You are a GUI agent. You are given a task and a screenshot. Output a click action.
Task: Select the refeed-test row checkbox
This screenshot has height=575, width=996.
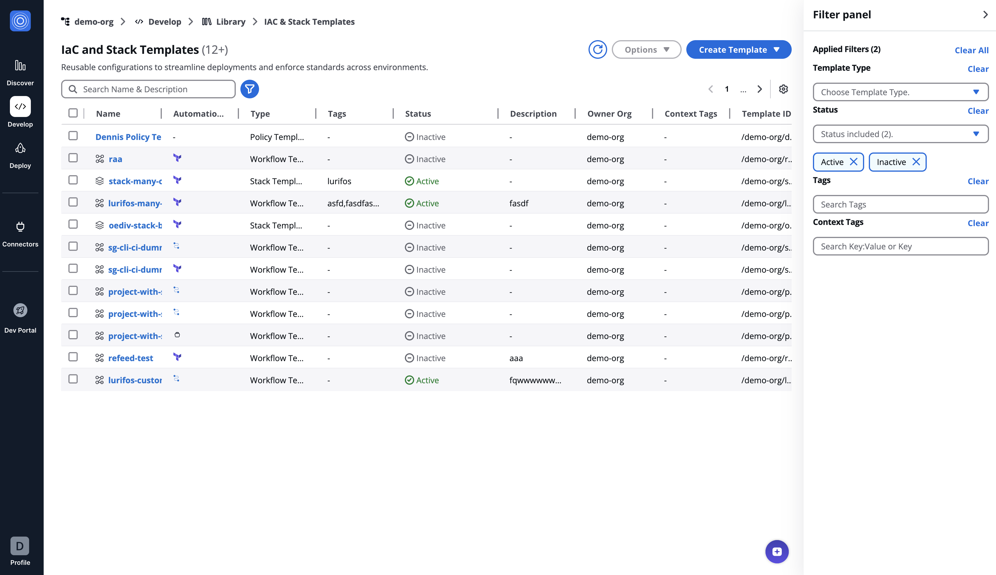tap(73, 357)
